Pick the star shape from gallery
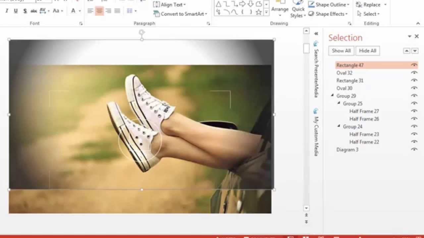Image resolution: width=424 pixels, height=238 pixels. tap(258, 12)
